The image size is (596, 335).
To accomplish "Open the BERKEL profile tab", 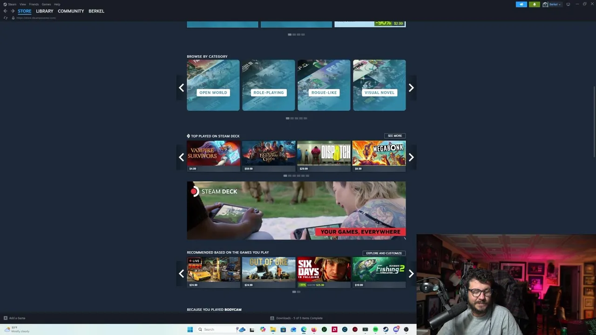I will tap(96, 11).
